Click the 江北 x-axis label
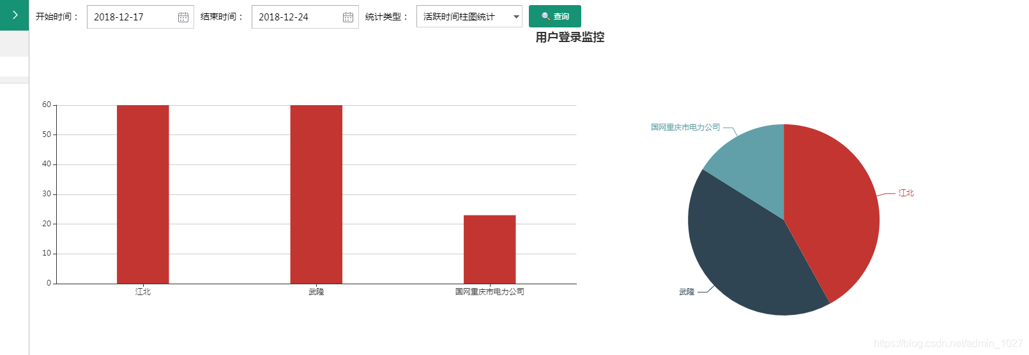This screenshot has height=355, width=1029. pos(143,292)
